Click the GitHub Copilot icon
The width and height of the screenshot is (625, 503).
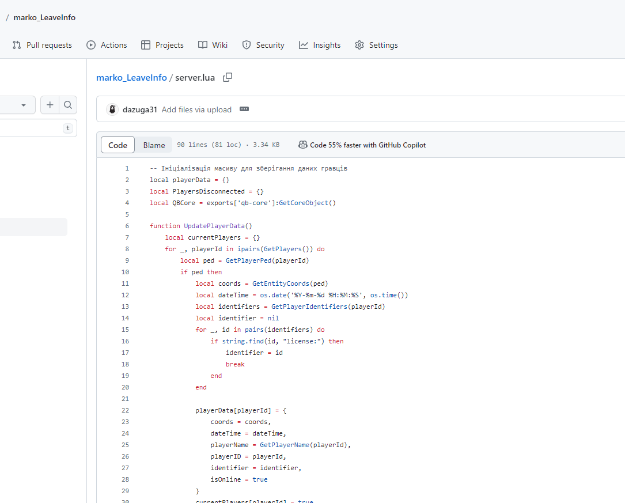(303, 145)
